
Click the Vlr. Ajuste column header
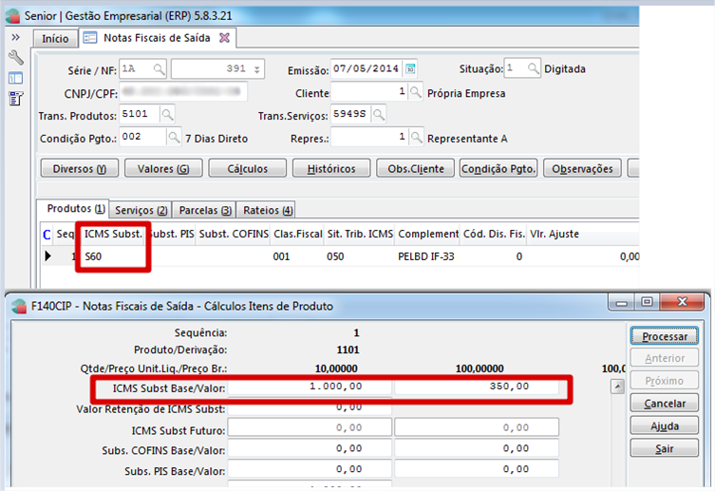(554, 234)
